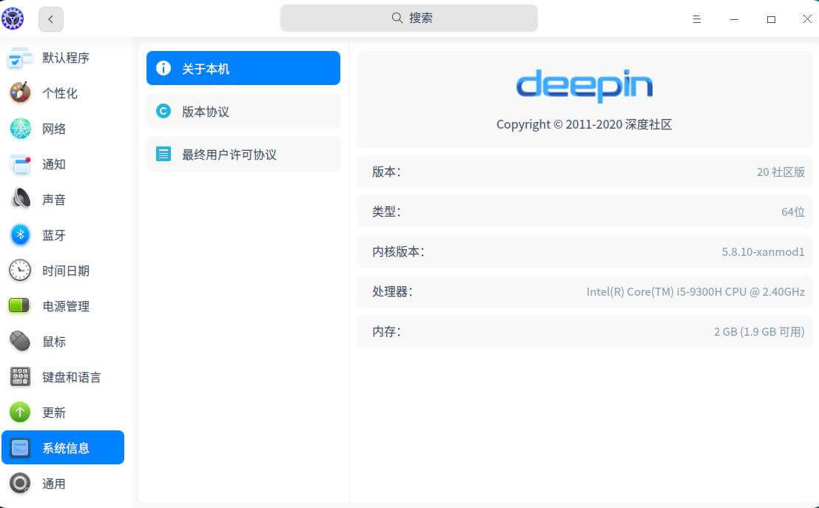Open 时间日期 clock icon
819x508 pixels.
pos(21,271)
